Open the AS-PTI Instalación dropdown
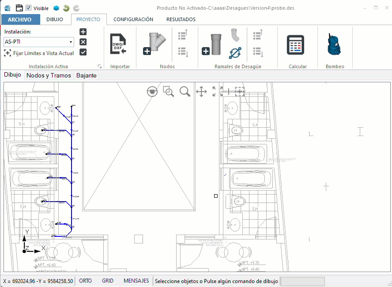 click(39, 42)
